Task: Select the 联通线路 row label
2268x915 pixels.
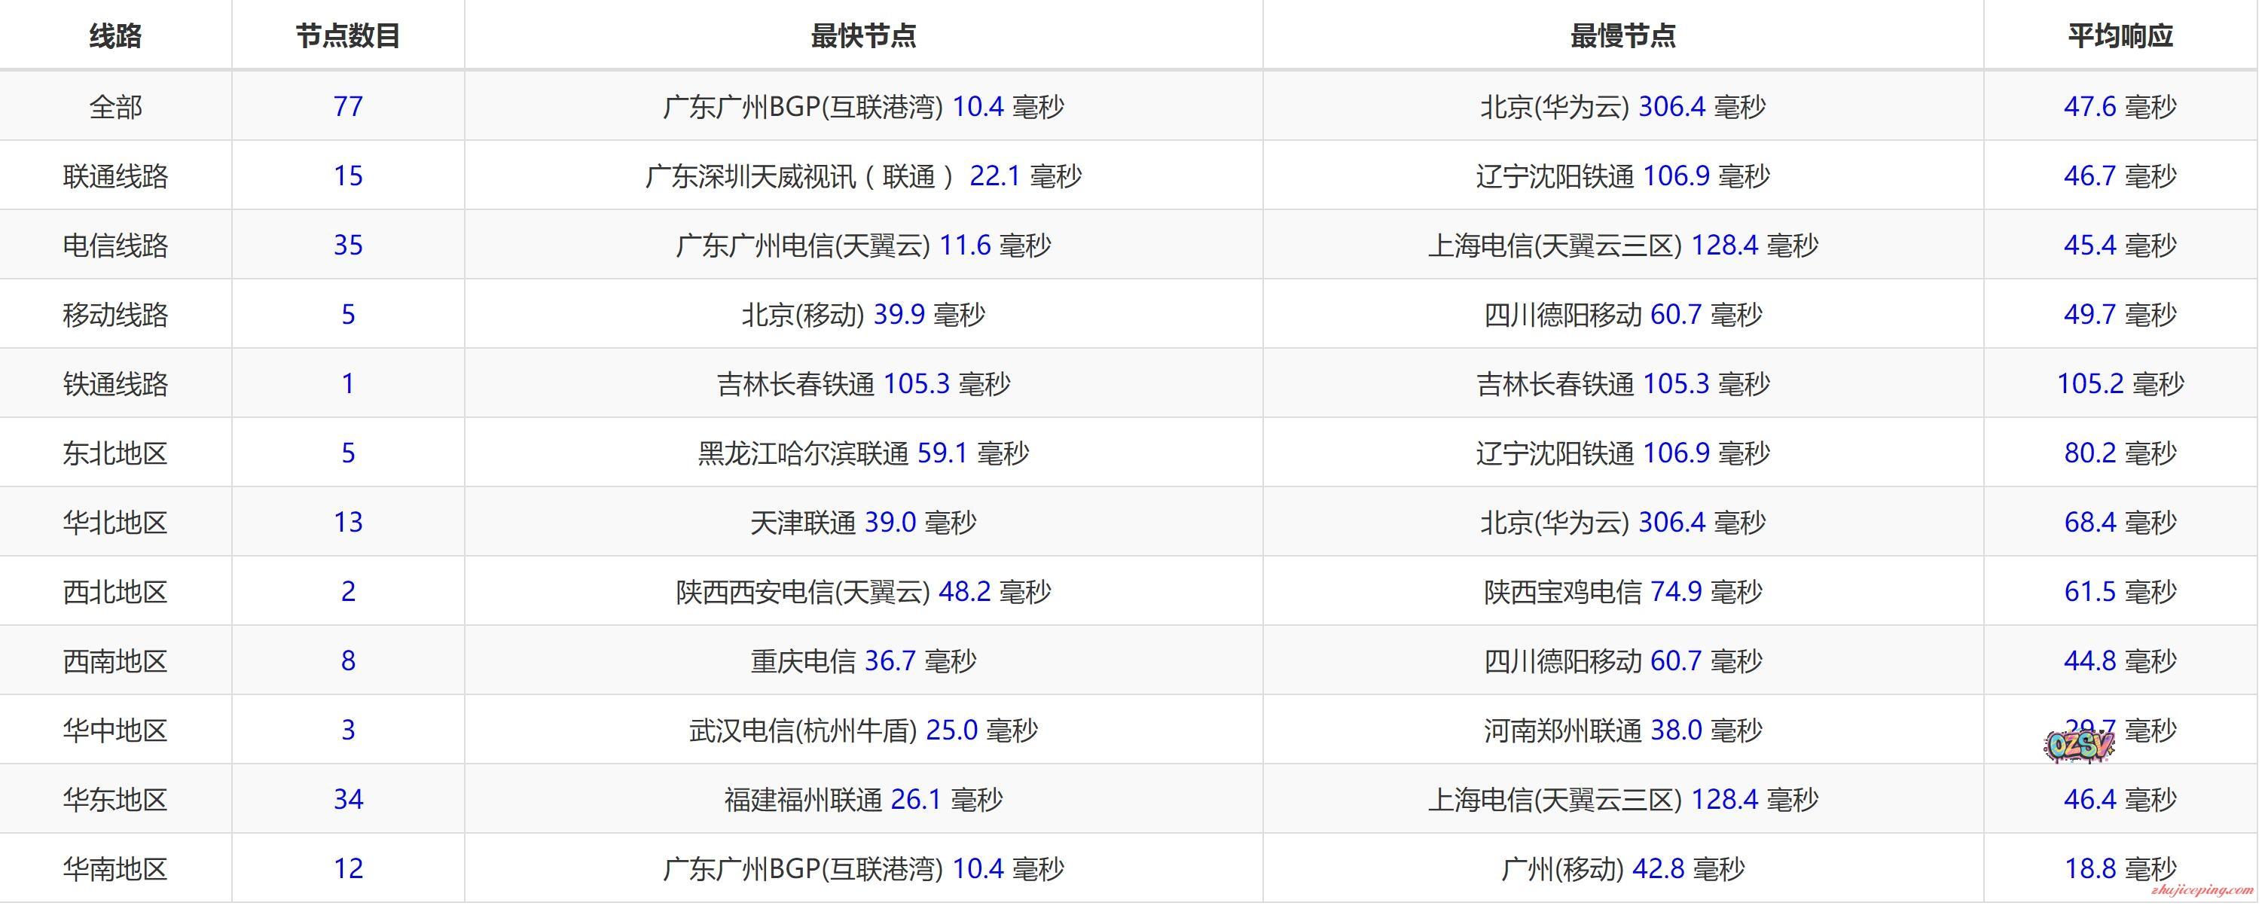Action: tap(115, 176)
